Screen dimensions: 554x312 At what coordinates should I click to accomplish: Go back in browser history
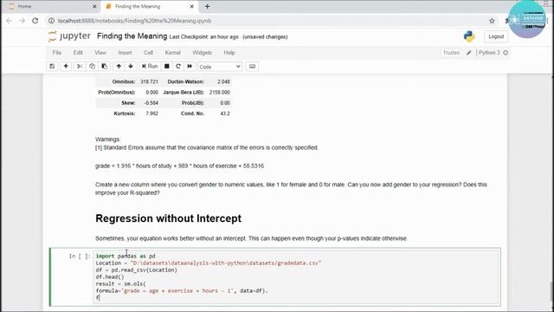10,21
